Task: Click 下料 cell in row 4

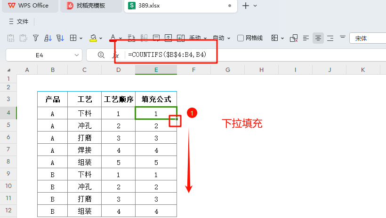Action: click(84, 113)
